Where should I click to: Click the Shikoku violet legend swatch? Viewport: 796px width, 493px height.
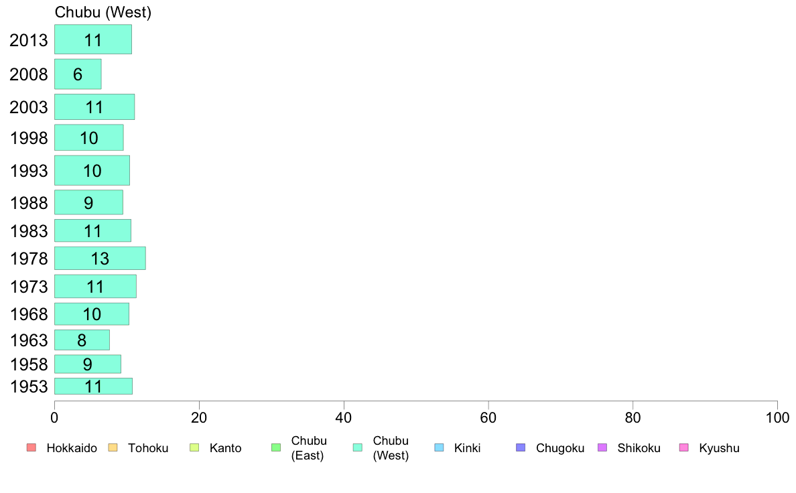pos(602,447)
